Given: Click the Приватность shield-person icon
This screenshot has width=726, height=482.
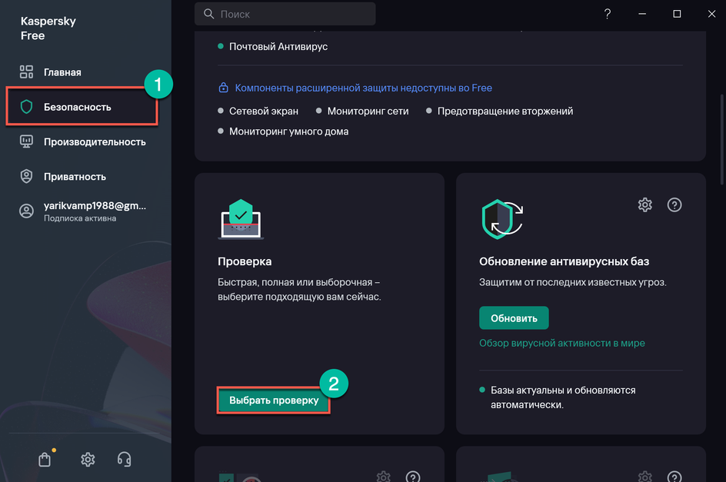Looking at the screenshot, I should (26, 176).
